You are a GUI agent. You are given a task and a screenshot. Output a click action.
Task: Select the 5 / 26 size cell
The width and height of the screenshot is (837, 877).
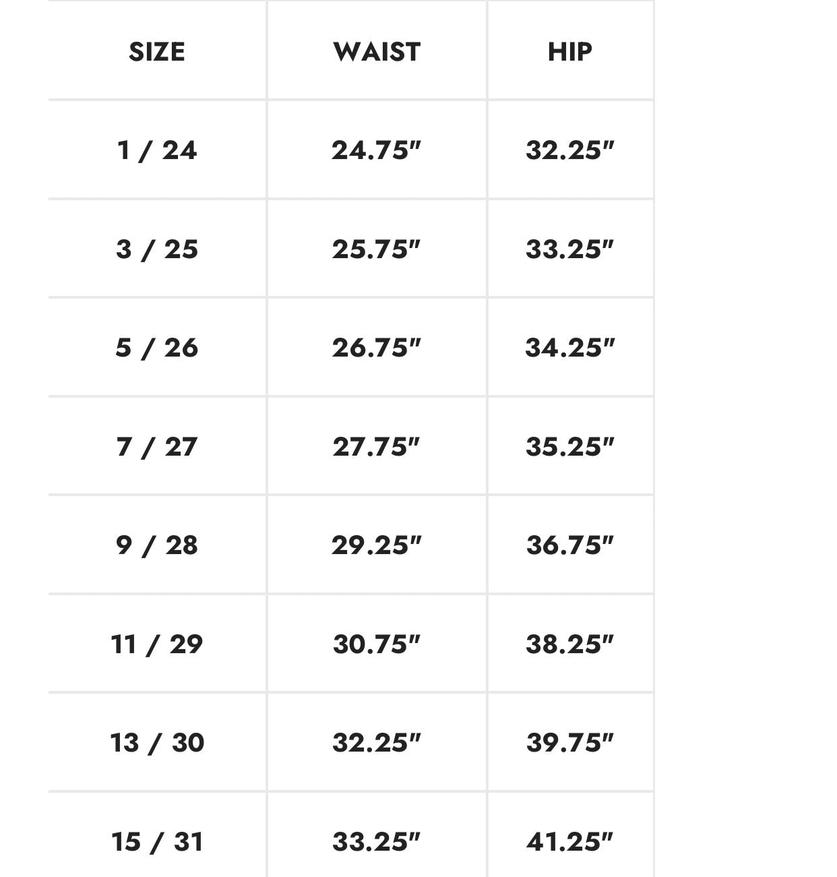pyautogui.click(x=157, y=347)
